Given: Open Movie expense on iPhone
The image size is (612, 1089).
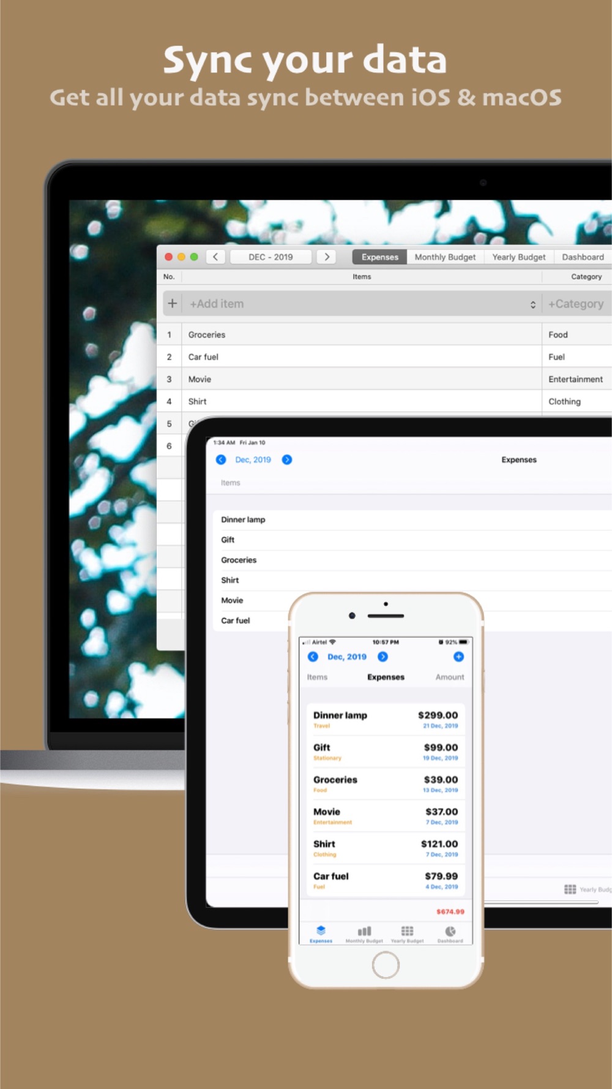Looking at the screenshot, I should [386, 816].
